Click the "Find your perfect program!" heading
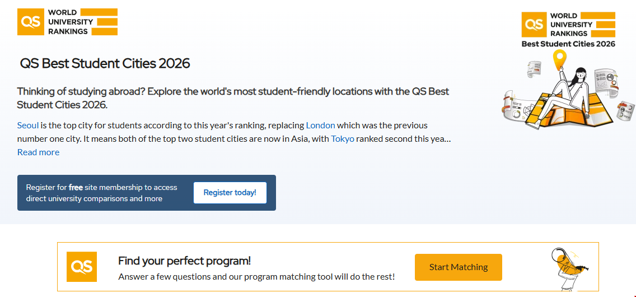The image size is (636, 297). 184,261
